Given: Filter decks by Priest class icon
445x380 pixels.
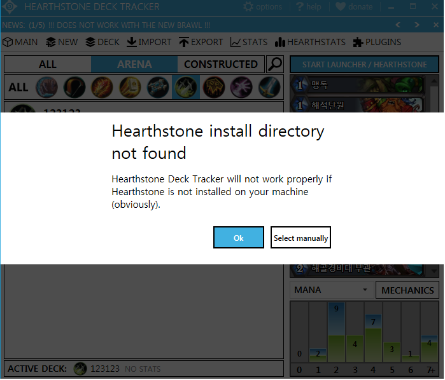Looking at the screenshot, I should pyautogui.click(x=158, y=87).
